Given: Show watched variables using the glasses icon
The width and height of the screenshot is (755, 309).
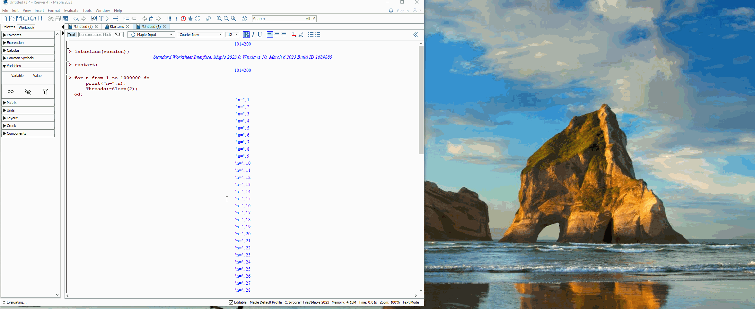Looking at the screenshot, I should 11,92.
